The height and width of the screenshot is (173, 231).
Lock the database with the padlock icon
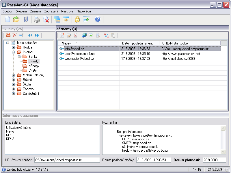[x=77, y=20]
